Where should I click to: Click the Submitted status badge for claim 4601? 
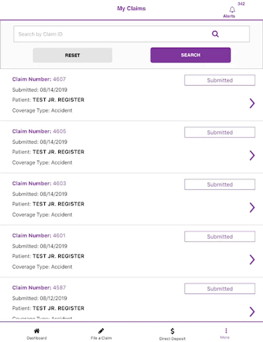[x=220, y=237]
